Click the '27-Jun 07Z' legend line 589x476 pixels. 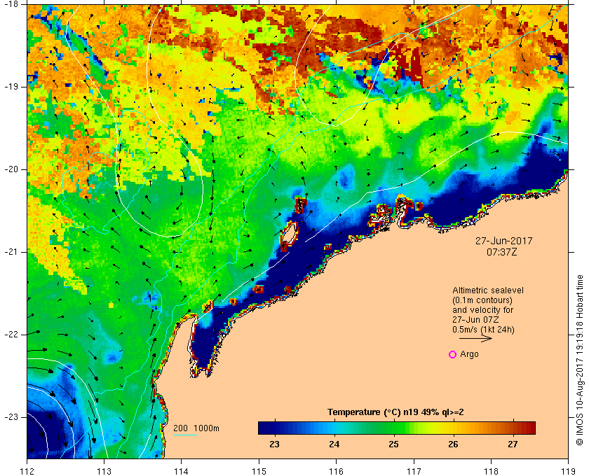(475, 320)
